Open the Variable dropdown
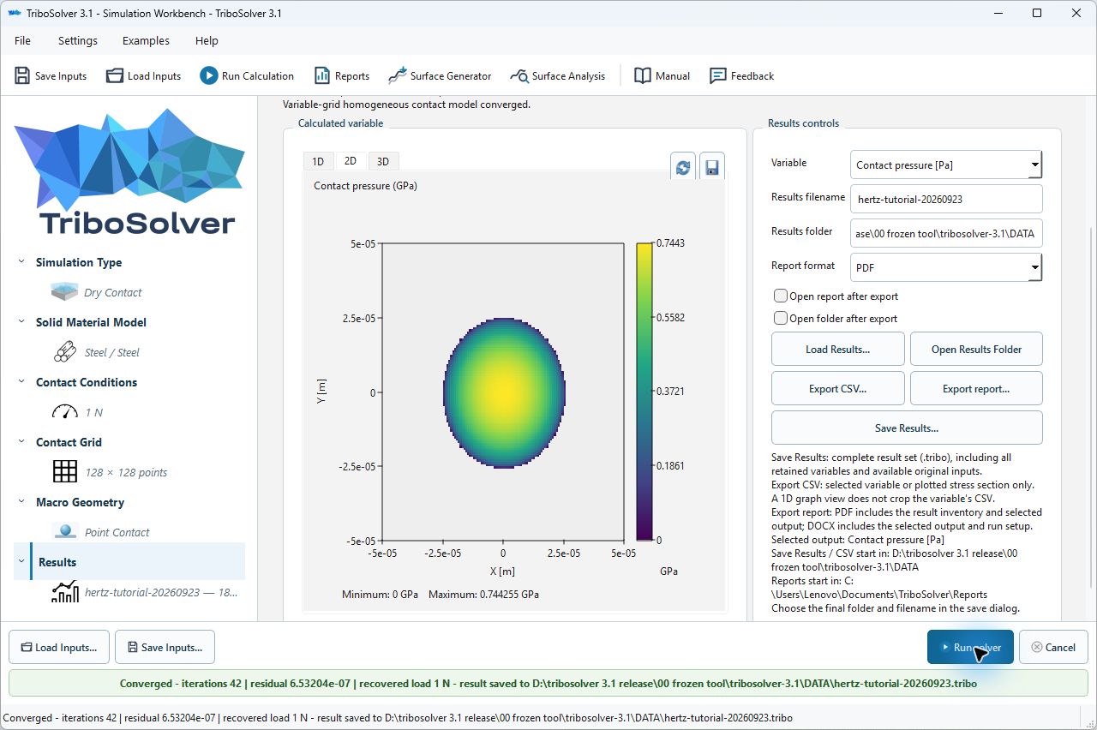 [946, 164]
